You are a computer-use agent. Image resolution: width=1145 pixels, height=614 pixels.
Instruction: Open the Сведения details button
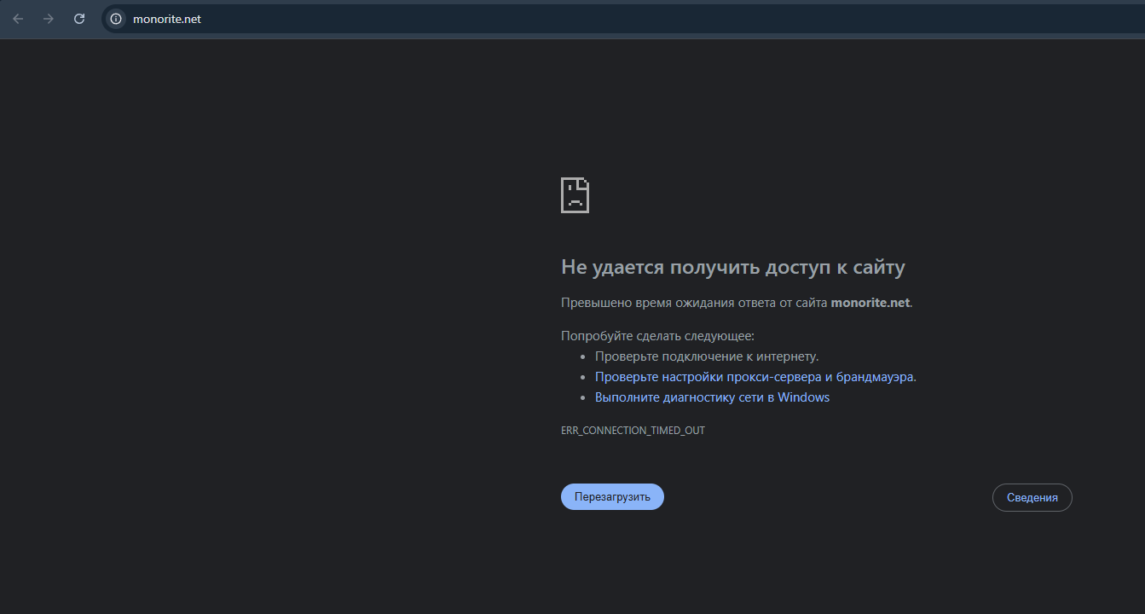[x=1032, y=498]
